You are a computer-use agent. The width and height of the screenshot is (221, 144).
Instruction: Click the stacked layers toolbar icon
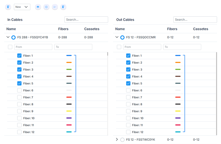point(38,7)
